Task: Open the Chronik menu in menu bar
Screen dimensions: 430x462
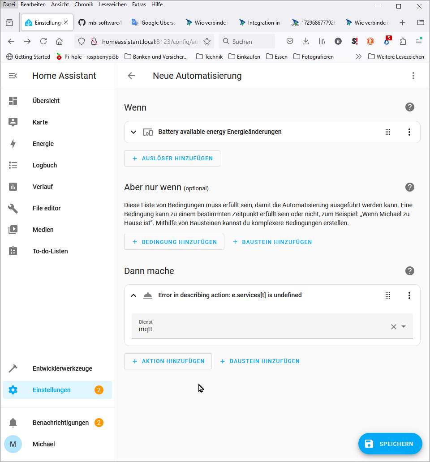Action: click(x=84, y=4)
